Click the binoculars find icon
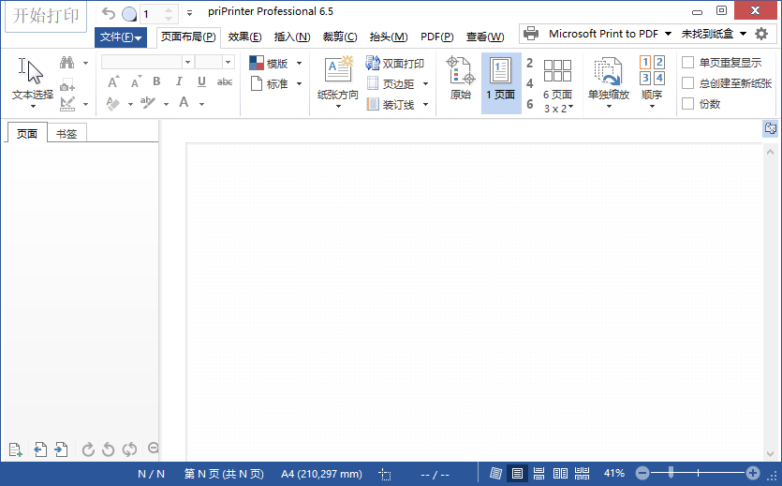Screen dimensions: 782x486 click(x=66, y=63)
